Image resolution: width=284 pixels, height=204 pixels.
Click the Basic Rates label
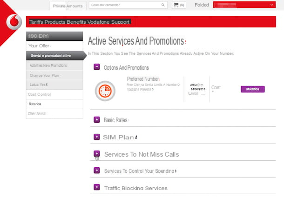[x=115, y=120]
